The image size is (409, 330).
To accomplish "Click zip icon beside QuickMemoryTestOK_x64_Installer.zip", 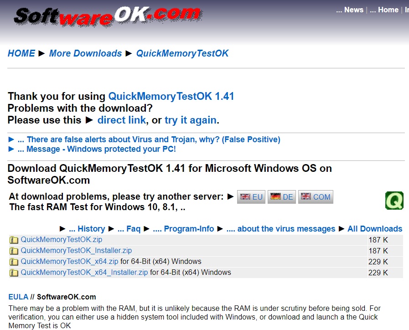I will 14,273.
